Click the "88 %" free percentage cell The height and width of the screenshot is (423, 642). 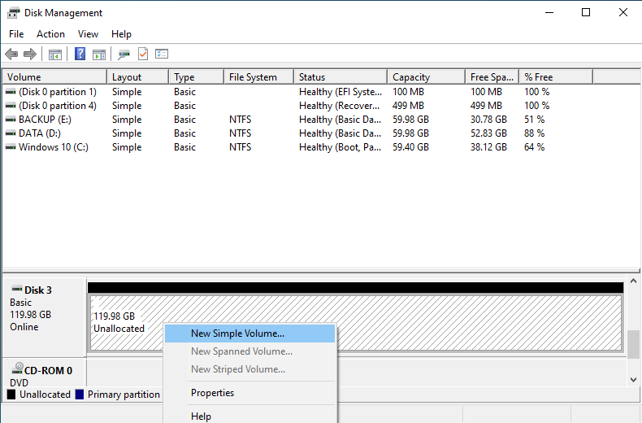[x=534, y=133]
